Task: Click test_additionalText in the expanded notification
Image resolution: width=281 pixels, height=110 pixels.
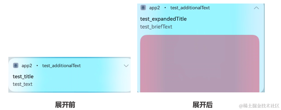Action: coord(190,8)
